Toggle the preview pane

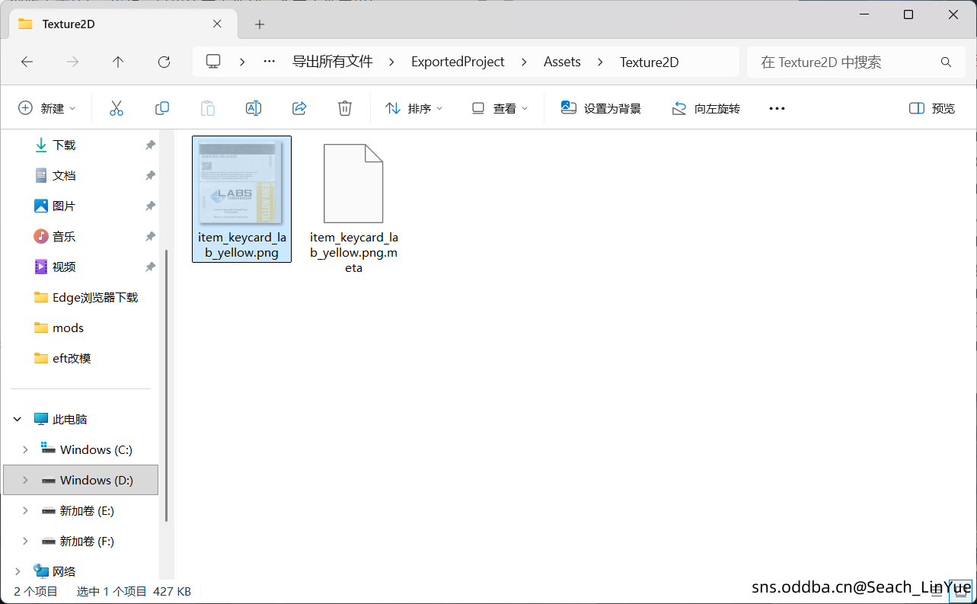931,108
